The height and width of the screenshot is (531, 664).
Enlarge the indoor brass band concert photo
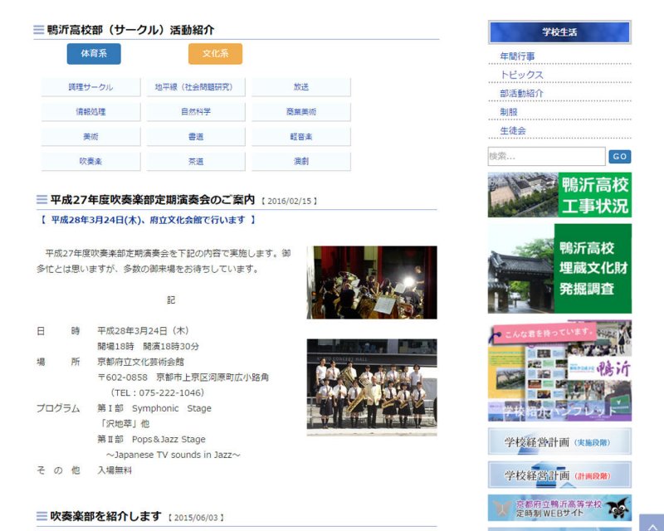[x=371, y=282]
